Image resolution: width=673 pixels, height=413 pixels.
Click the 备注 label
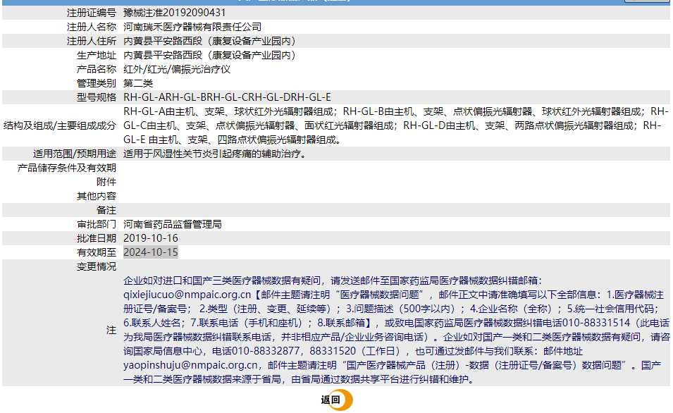point(106,210)
